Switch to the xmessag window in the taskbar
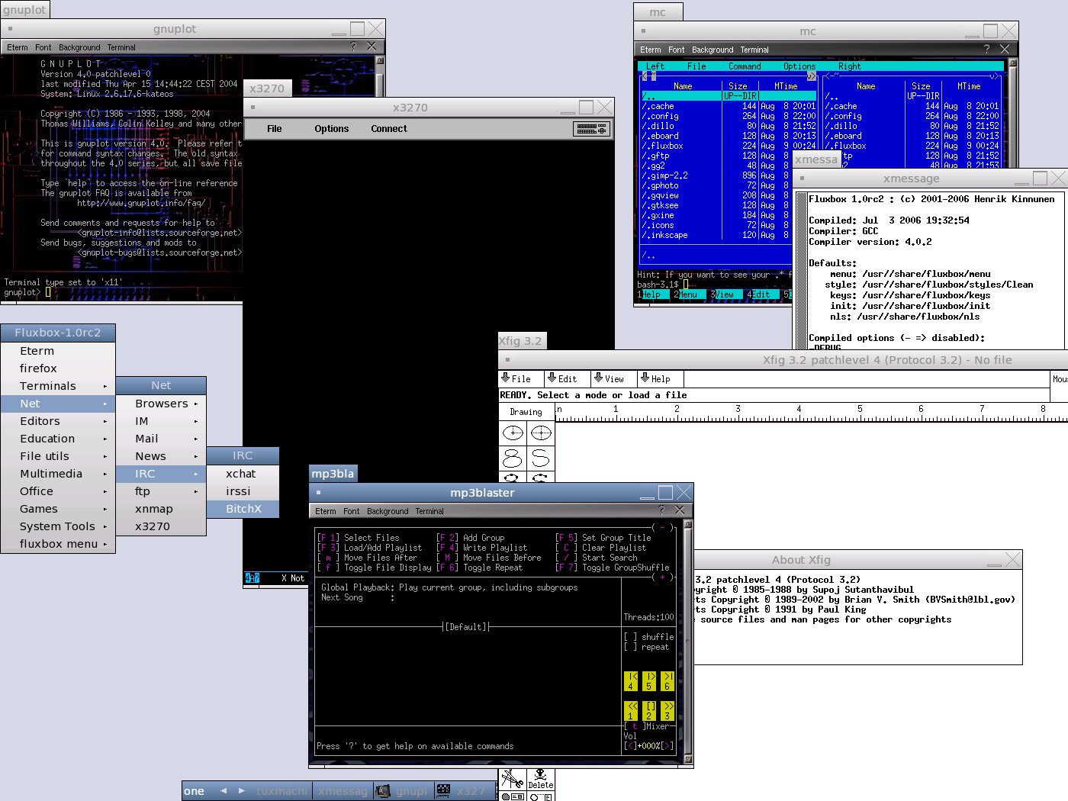The image size is (1068, 801). point(343,791)
